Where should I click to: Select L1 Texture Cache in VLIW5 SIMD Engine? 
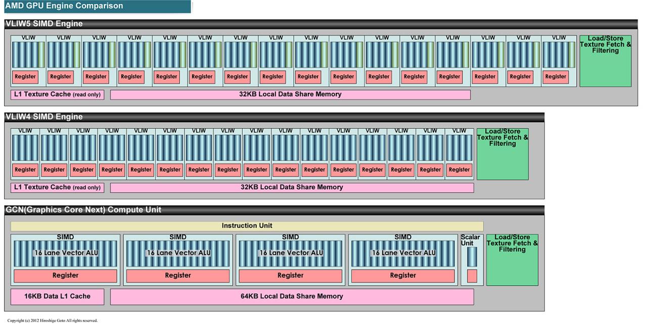(x=57, y=94)
